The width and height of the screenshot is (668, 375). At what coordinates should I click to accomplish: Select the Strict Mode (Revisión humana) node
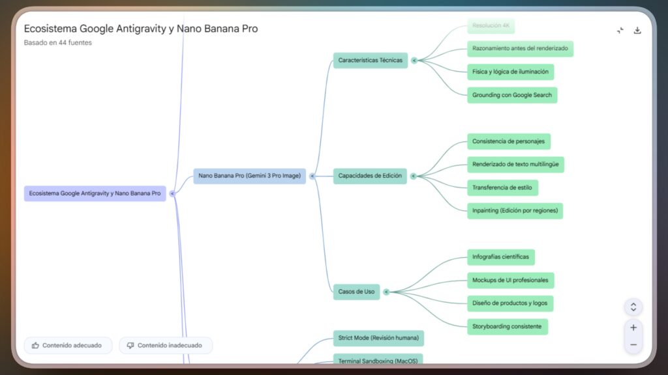378,338
